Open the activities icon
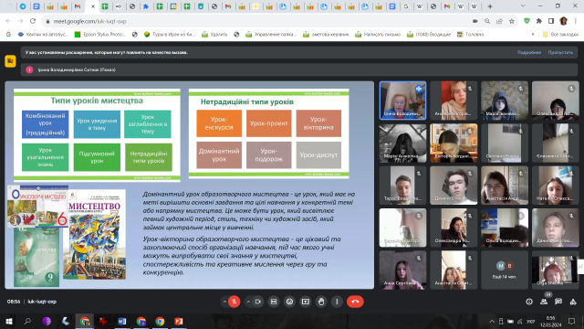584x329 pixels. [573, 302]
